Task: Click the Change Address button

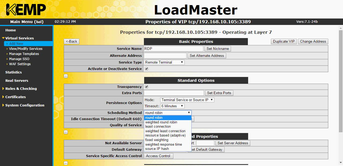Action: (x=313, y=42)
